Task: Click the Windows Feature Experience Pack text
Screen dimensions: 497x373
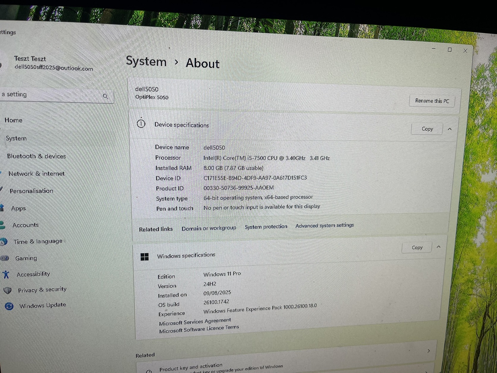Action: (260, 308)
